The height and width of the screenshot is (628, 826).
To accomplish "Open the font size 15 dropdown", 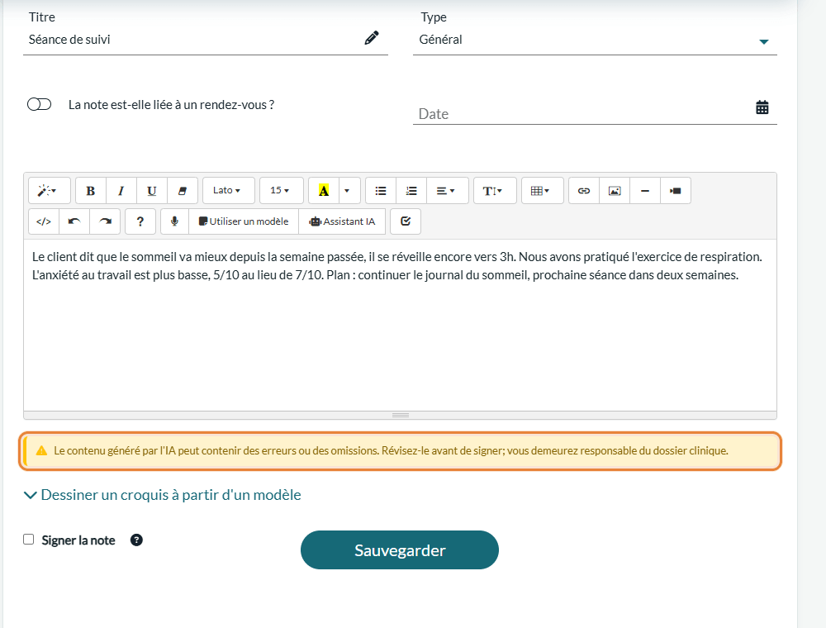I will click(x=282, y=191).
